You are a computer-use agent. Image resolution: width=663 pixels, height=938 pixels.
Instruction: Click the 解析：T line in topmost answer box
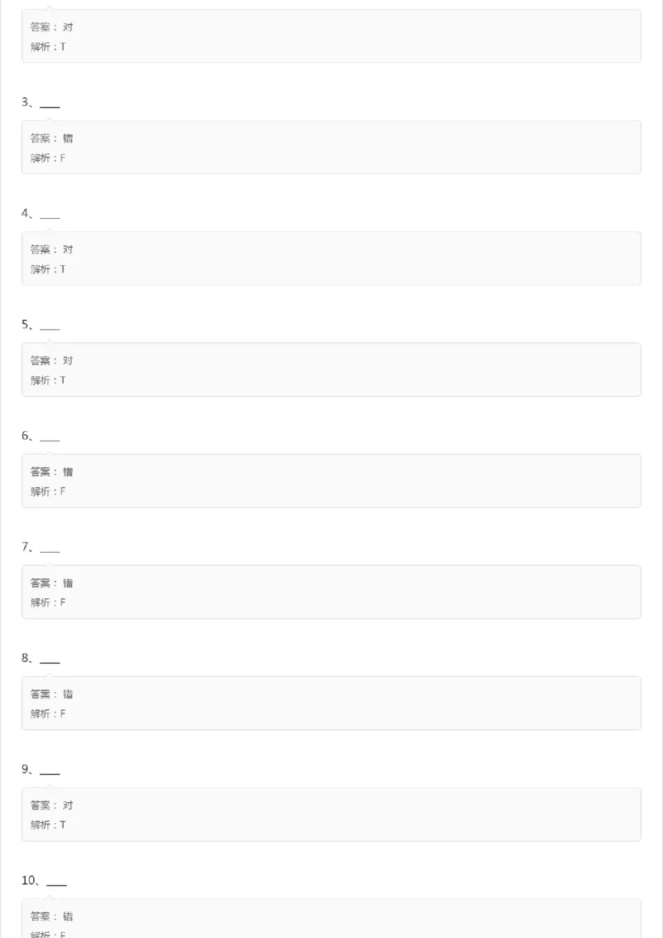48,47
